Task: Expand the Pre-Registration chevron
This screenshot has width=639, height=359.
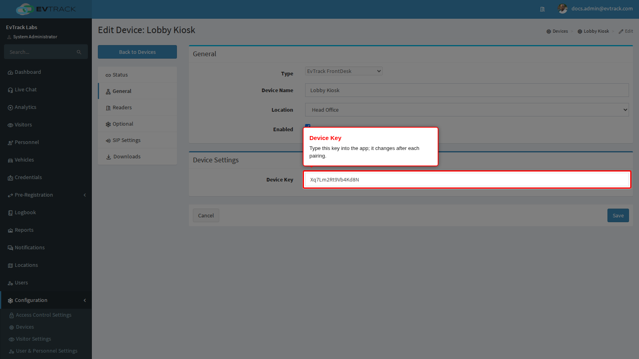Action: tap(85, 195)
